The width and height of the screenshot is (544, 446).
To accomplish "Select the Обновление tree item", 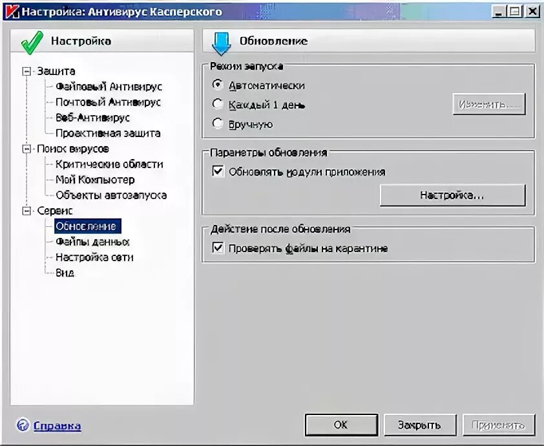I will pyautogui.click(x=88, y=226).
